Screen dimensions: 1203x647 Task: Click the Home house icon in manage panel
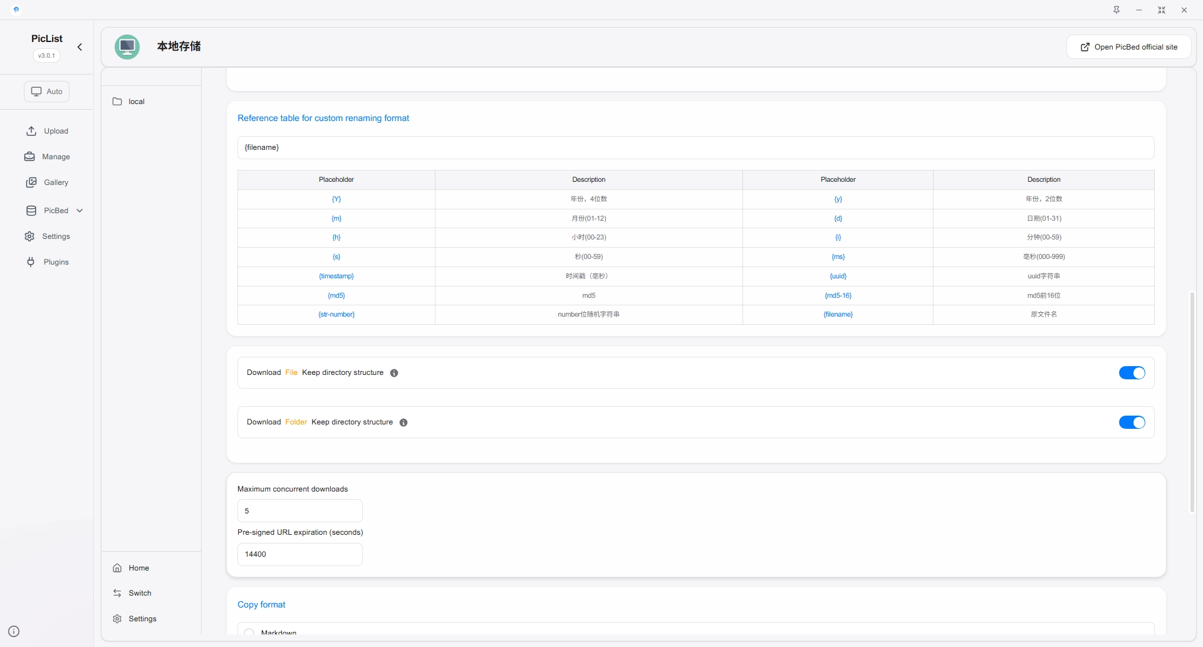pos(117,568)
